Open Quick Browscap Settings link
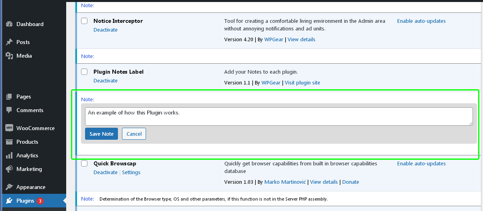The height and width of the screenshot is (211, 483). point(131,172)
